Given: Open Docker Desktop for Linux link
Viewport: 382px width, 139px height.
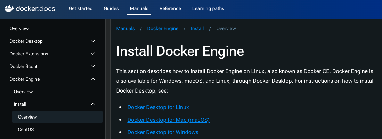Looking at the screenshot, I should [x=158, y=107].
